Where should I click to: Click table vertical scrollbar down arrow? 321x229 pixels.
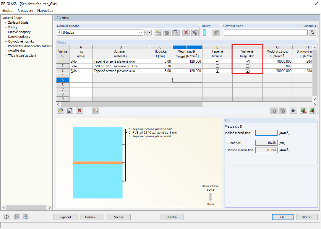(x=315, y=99)
